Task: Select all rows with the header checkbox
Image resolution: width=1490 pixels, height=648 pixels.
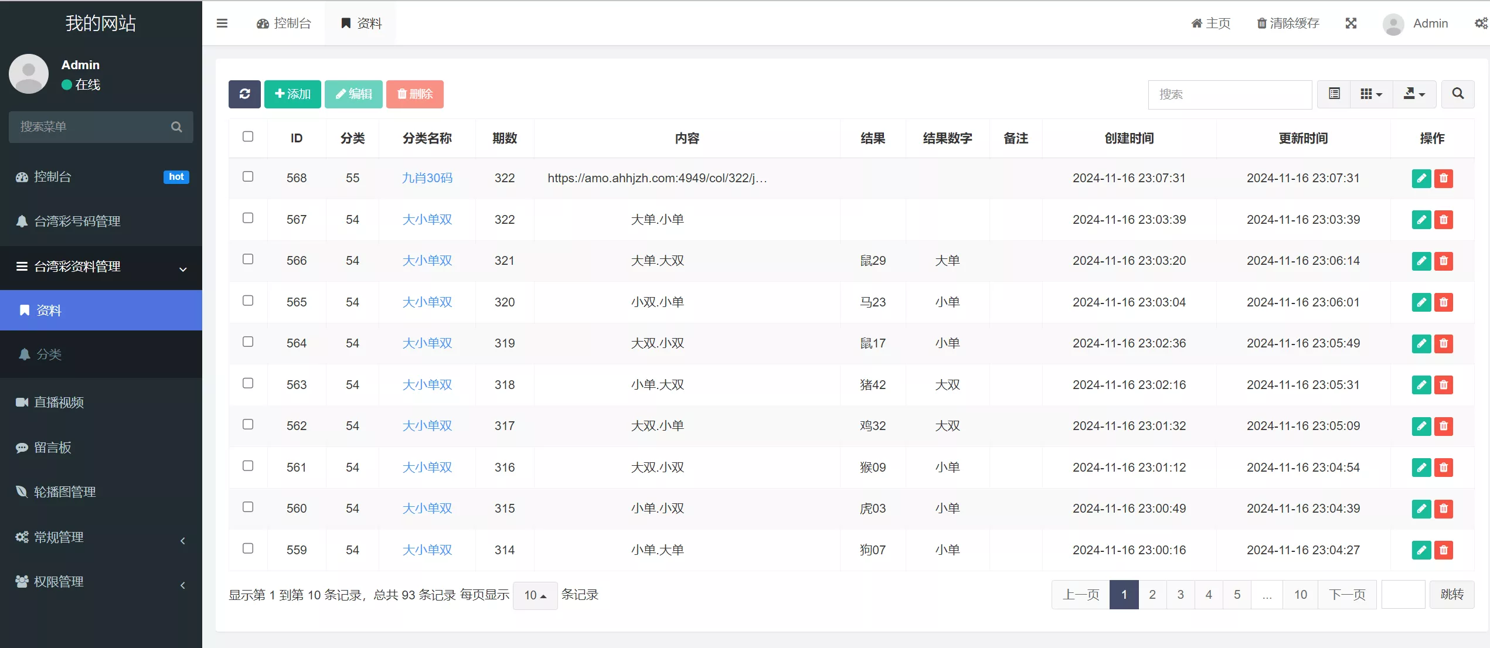Action: [x=248, y=136]
